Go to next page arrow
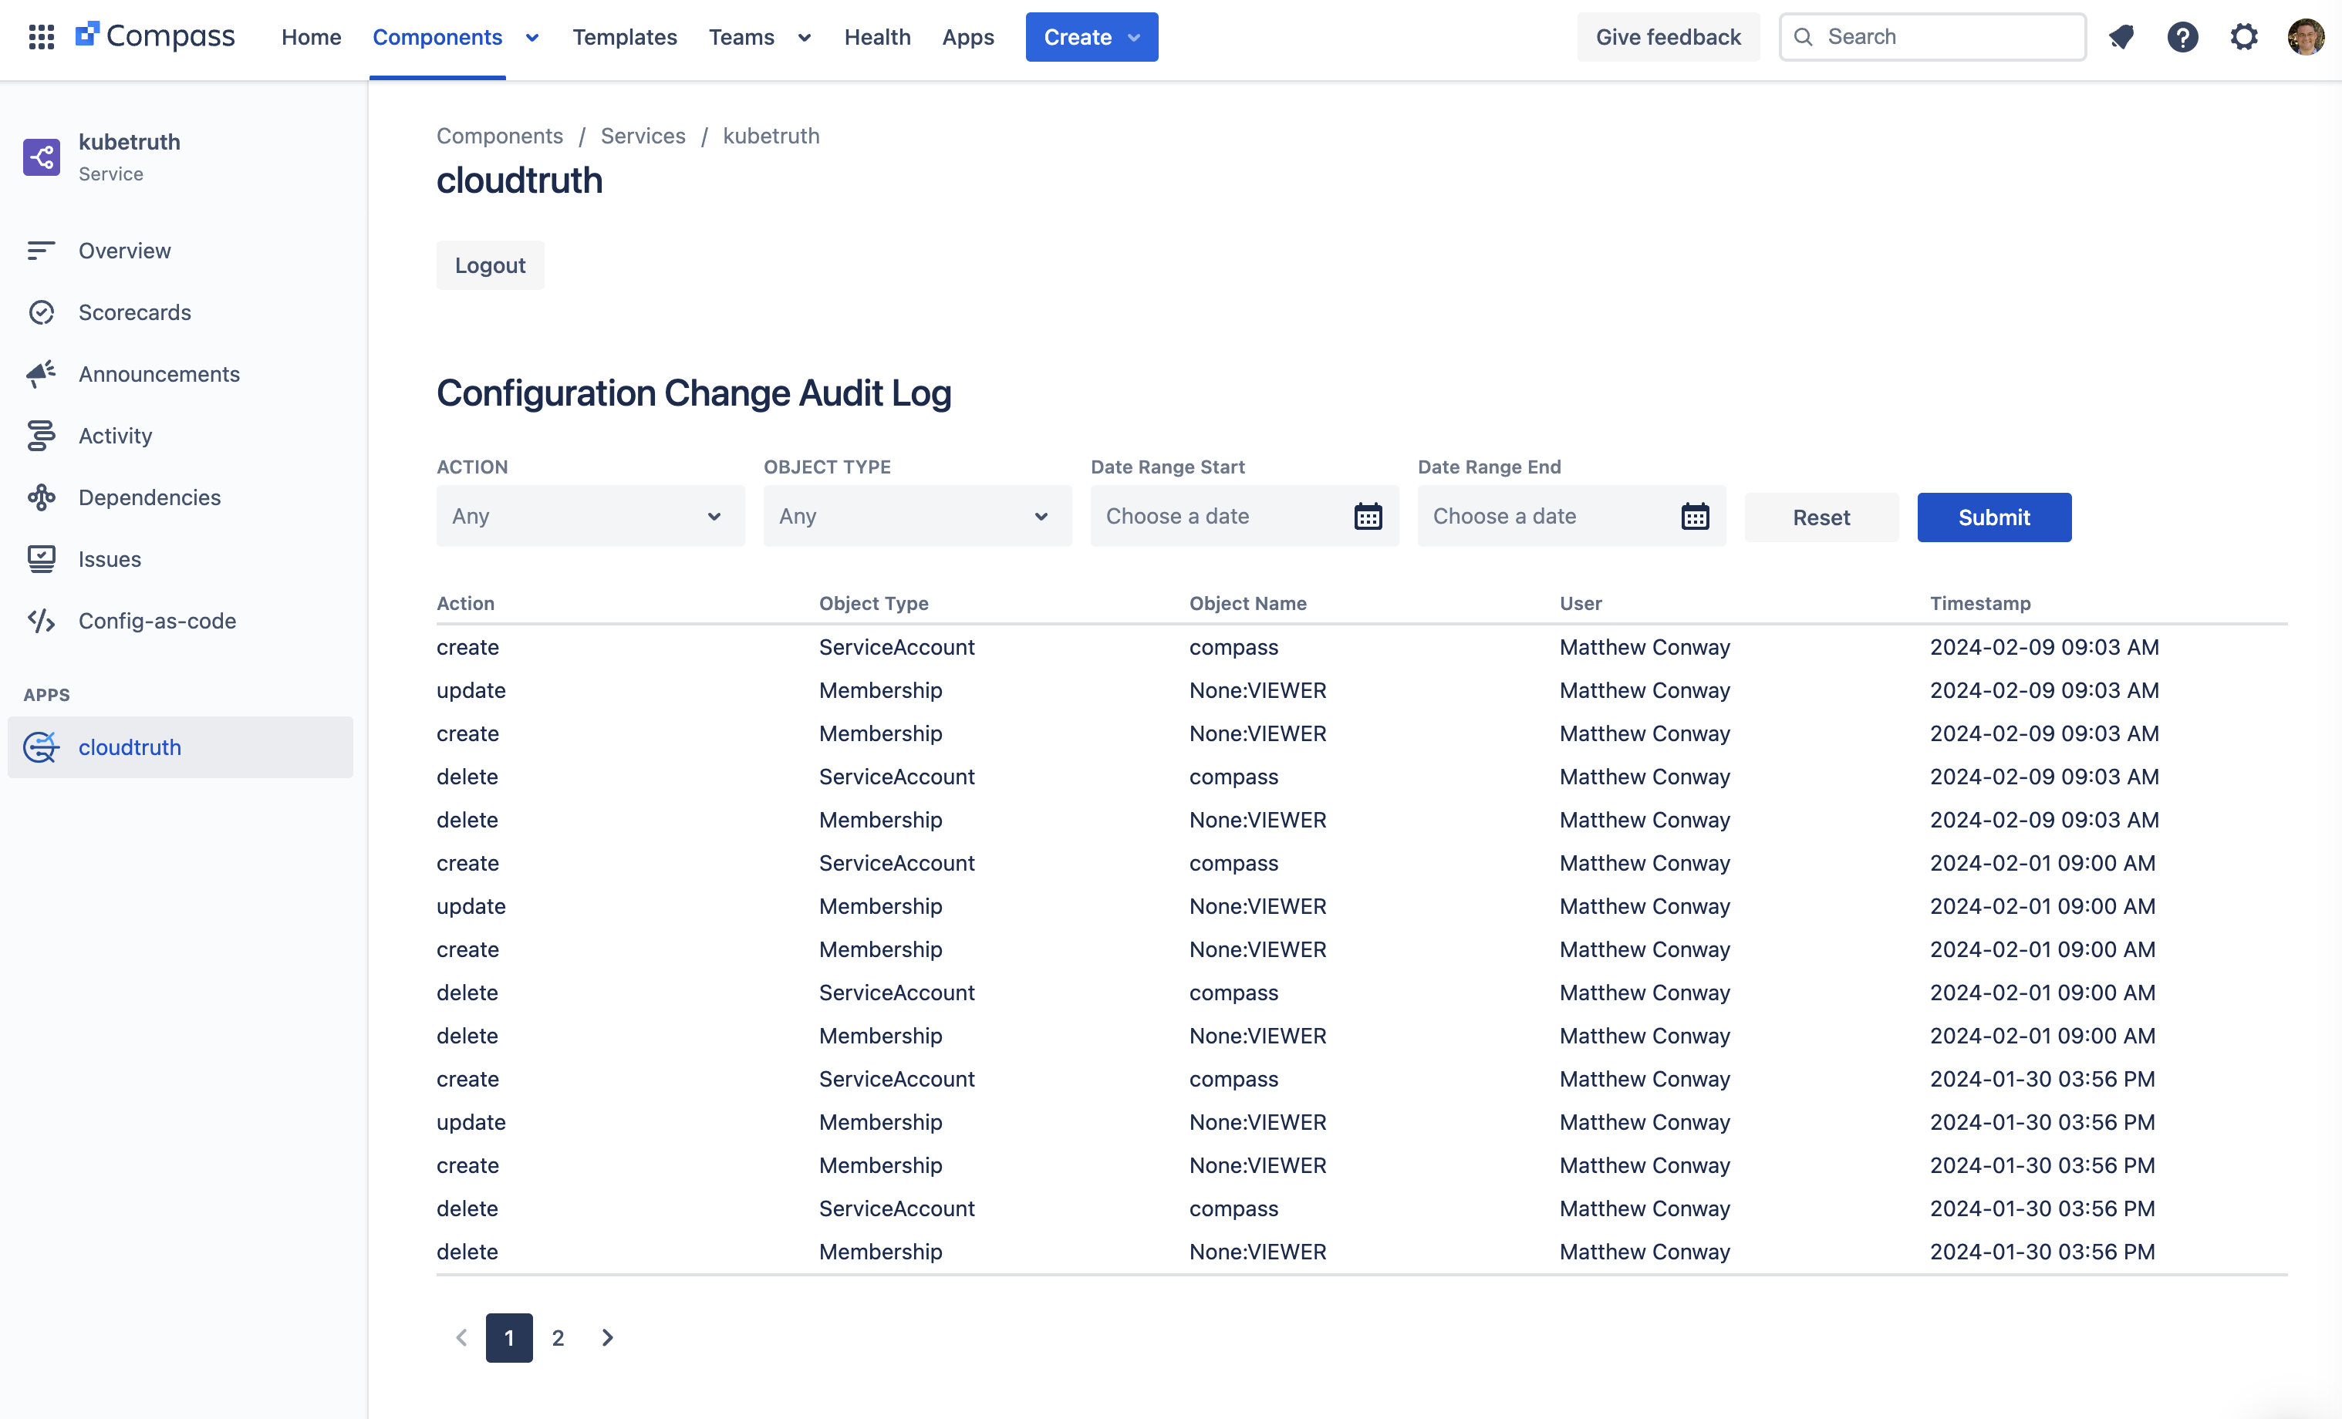This screenshot has width=2342, height=1419. 607,1337
